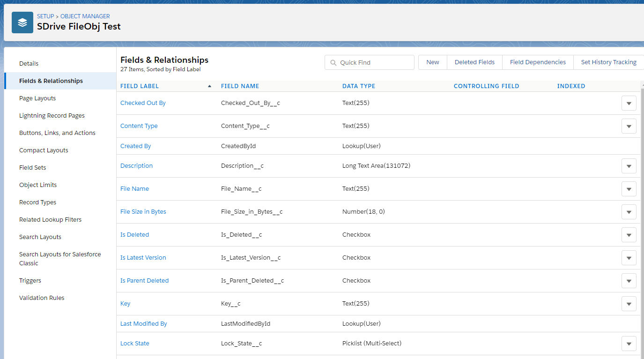Click the Object Manager layers icon
Screen dimensions: 644x359
click(22, 22)
